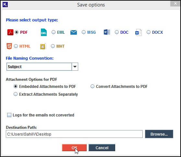The image size is (181, 157).
Task: Click the Kernel app logo in title bar
Action: pos(5,5)
